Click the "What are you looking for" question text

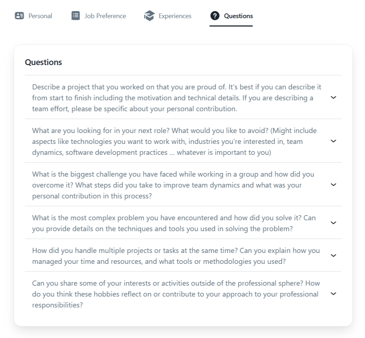point(174,141)
